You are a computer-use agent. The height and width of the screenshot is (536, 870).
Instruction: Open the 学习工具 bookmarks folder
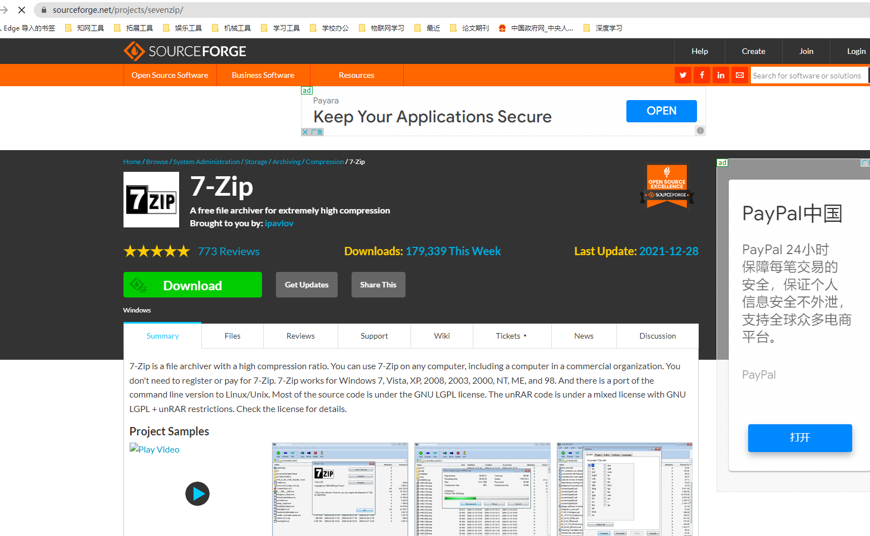pos(286,27)
